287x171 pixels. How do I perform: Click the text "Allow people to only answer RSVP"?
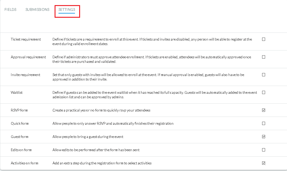point(113,124)
